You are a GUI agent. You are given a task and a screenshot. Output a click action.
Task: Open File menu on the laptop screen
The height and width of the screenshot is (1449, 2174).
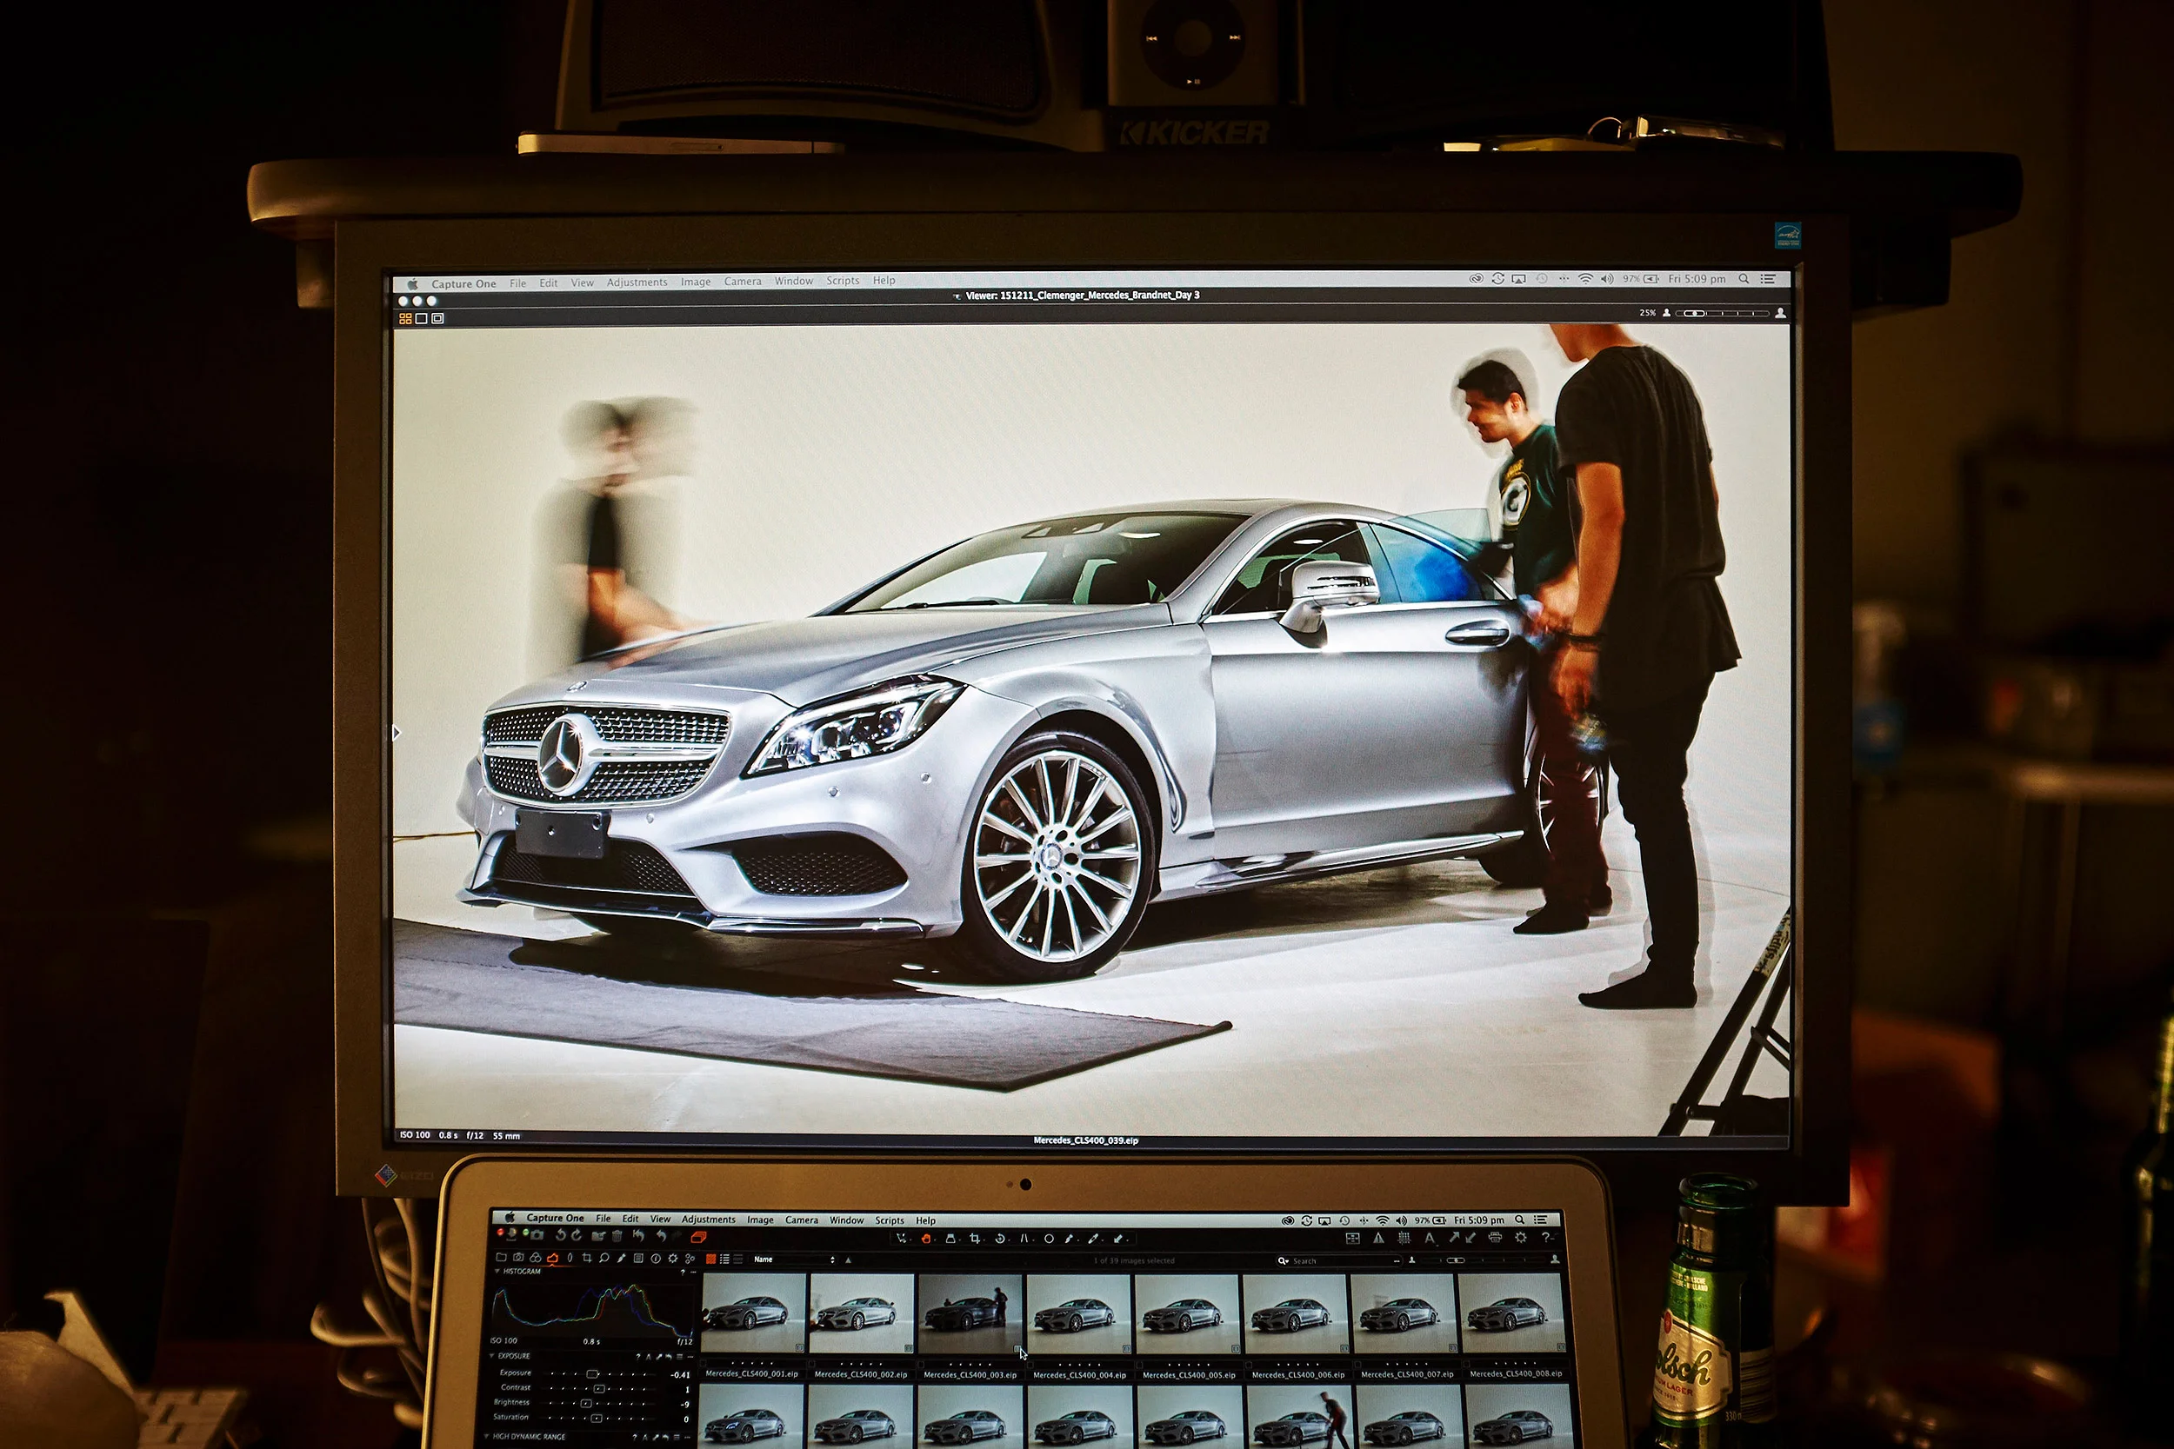tap(604, 1219)
